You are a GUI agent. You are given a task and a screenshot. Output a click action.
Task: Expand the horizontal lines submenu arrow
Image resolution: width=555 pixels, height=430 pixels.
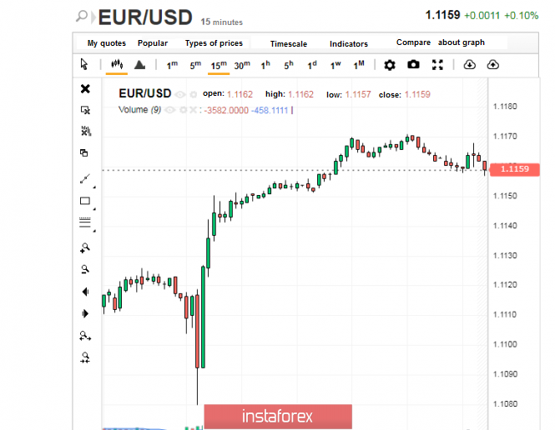pyautogui.click(x=94, y=231)
